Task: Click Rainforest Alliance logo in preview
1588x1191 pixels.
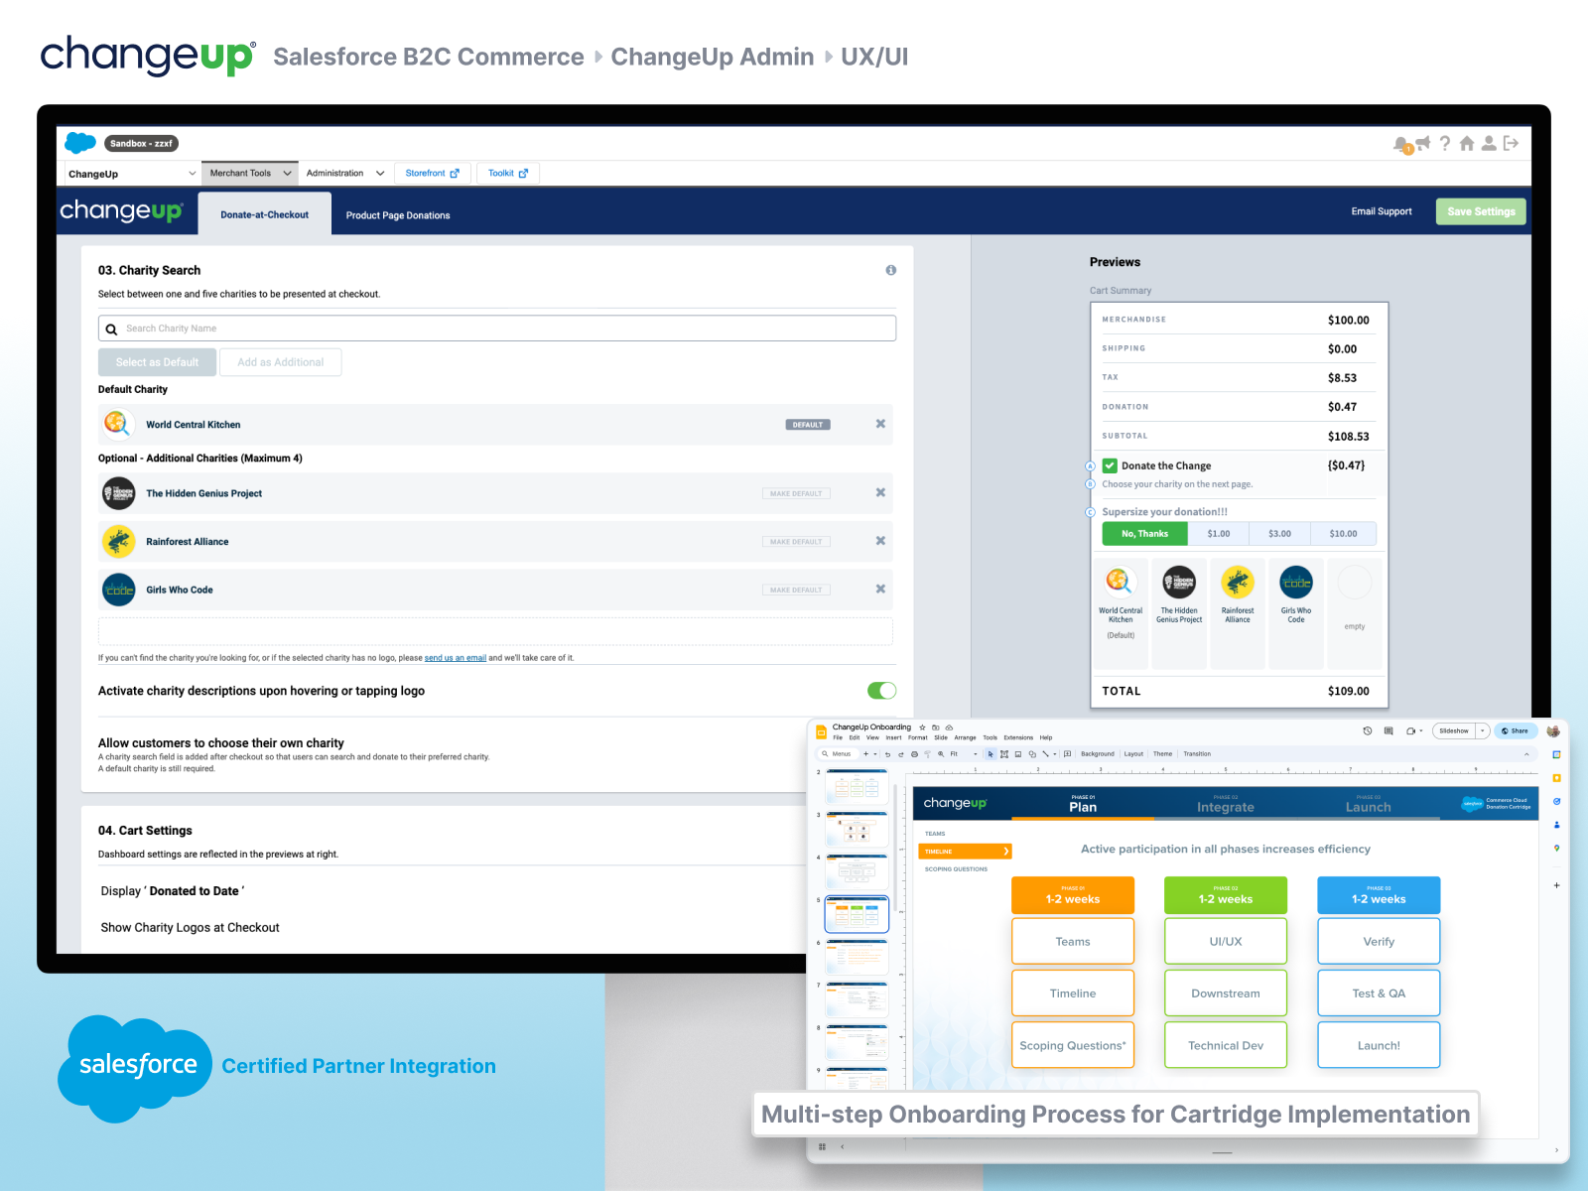Action: (x=1238, y=582)
